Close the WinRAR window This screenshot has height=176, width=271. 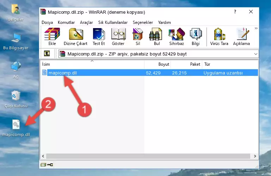[251, 12]
